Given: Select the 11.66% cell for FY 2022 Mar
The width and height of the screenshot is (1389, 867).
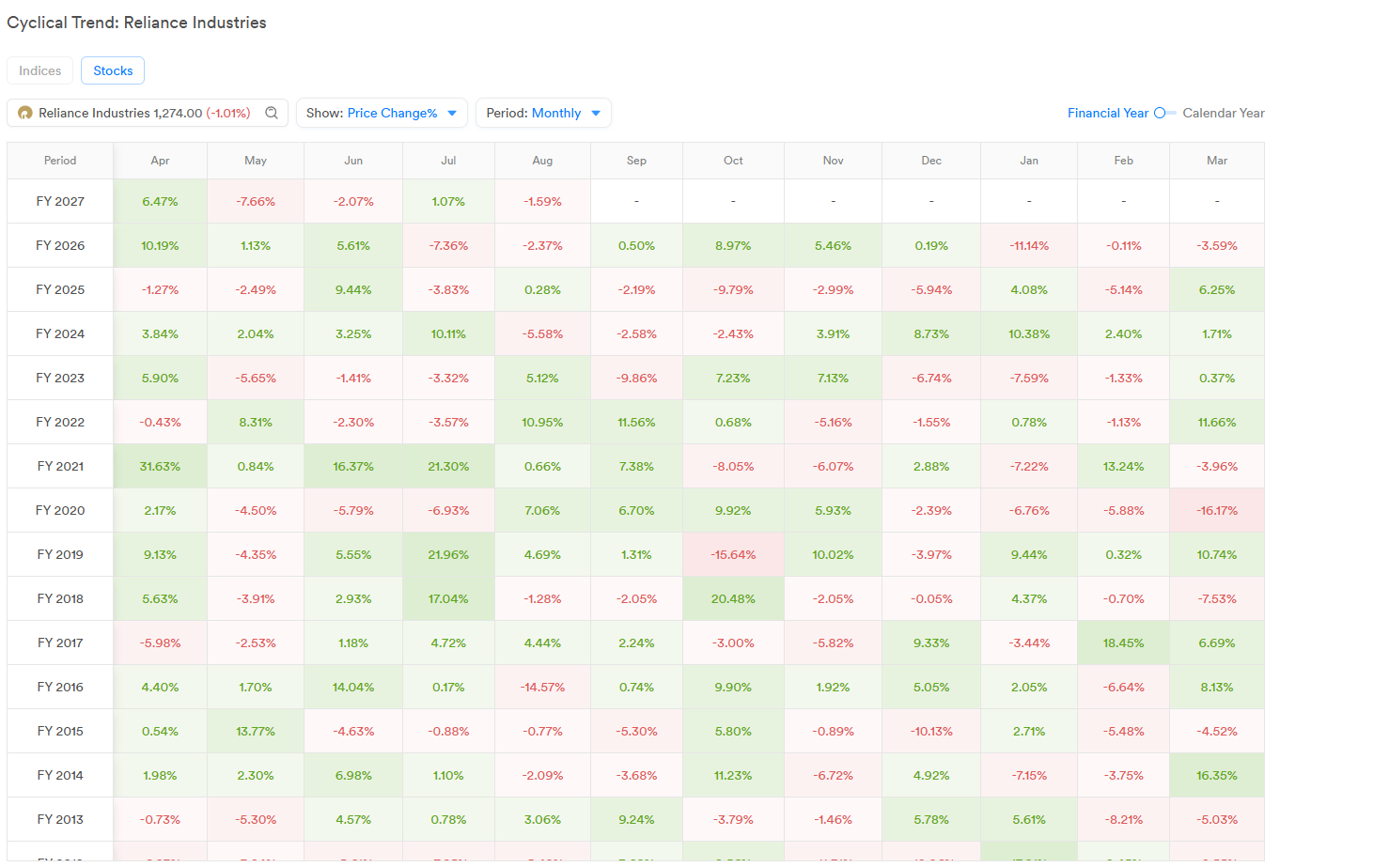Looking at the screenshot, I should tap(1217, 422).
